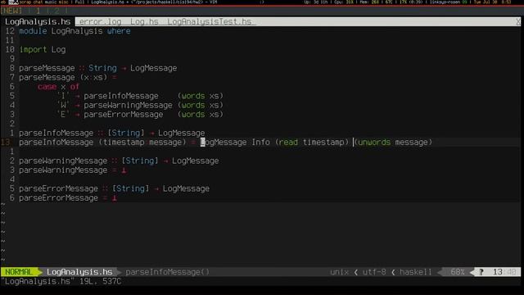
Task: Click the relative line number 12 gutter
Action: [10, 31]
